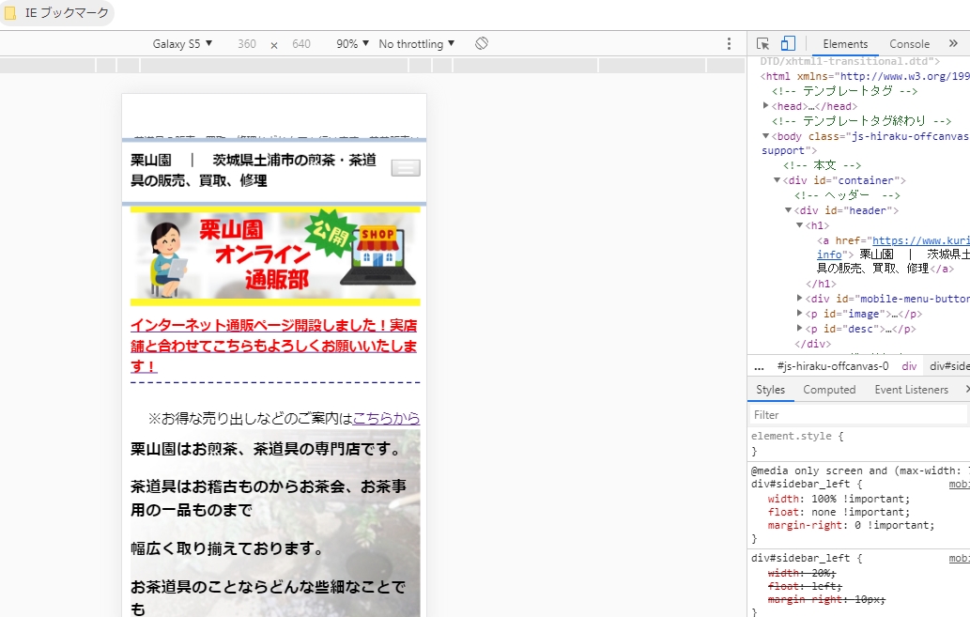Tap the mobile hamburger menu button
The image size is (970, 617).
point(406,168)
